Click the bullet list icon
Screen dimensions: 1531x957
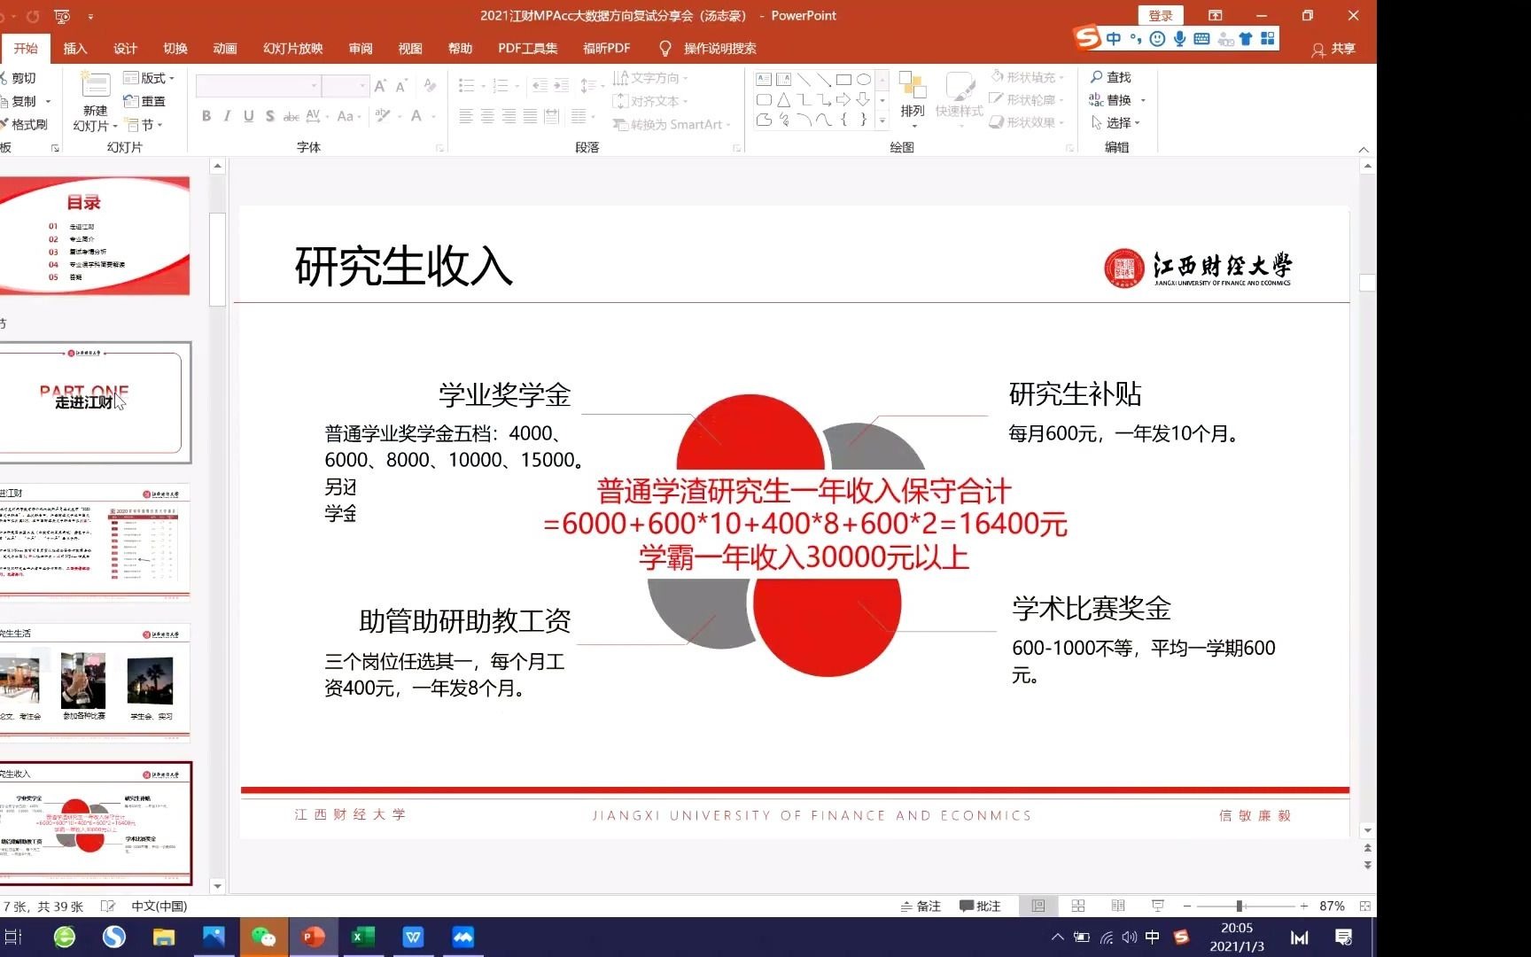[x=466, y=86]
